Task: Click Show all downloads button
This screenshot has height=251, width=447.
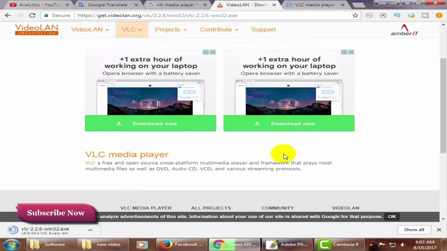Action: (x=414, y=230)
